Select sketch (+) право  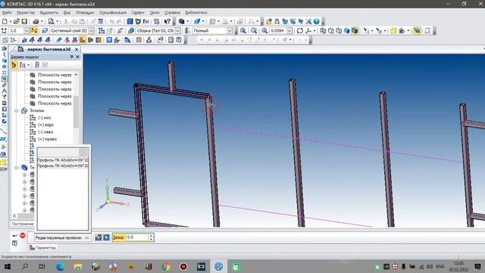(47, 139)
